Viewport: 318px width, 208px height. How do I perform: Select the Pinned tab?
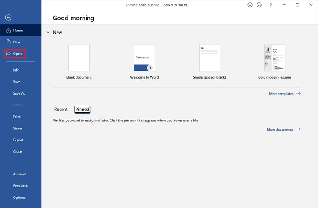coord(82,110)
